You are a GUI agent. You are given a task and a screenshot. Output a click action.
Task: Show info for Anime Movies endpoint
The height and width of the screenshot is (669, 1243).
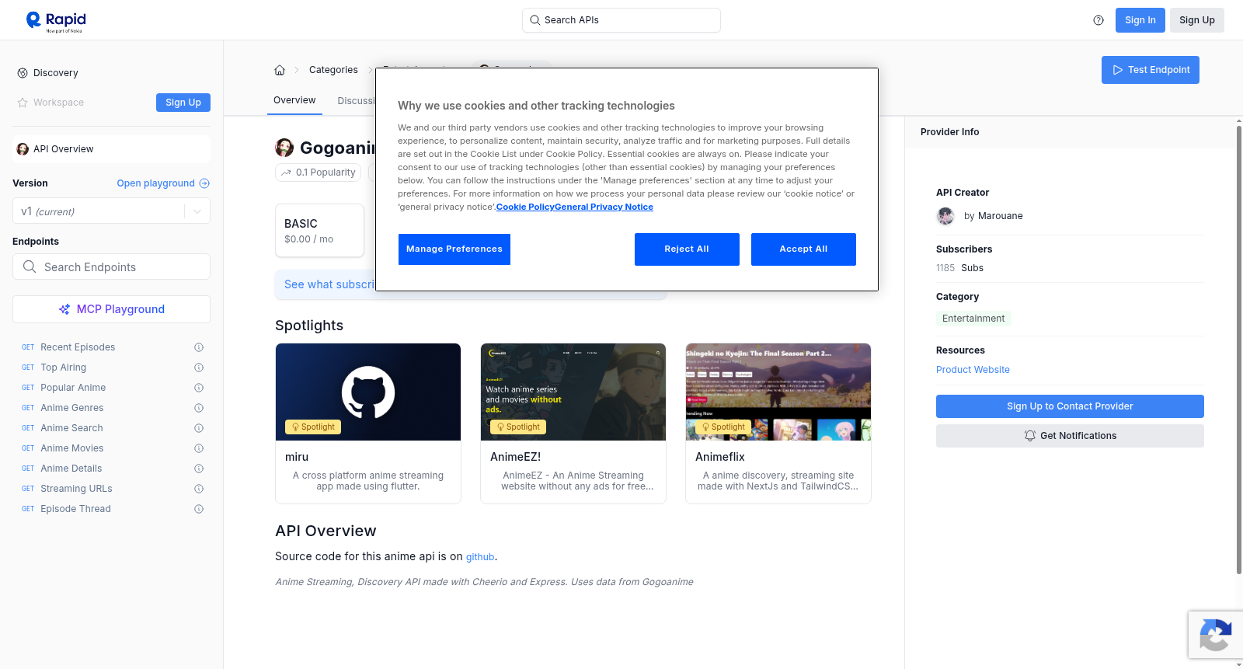[199, 448]
